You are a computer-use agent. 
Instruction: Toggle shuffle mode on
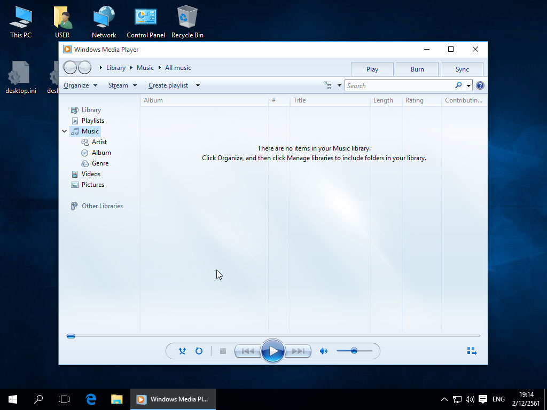(x=182, y=351)
